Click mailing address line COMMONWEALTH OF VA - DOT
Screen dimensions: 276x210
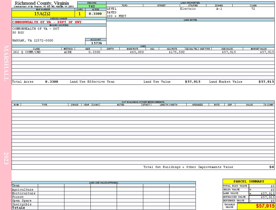[36, 29]
